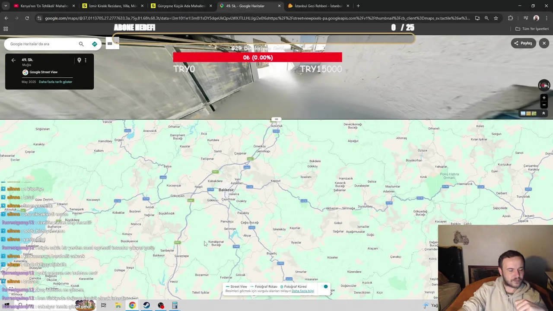553x311 pixels.
Task: Click the browser address bar URL
Action: pos(257,18)
